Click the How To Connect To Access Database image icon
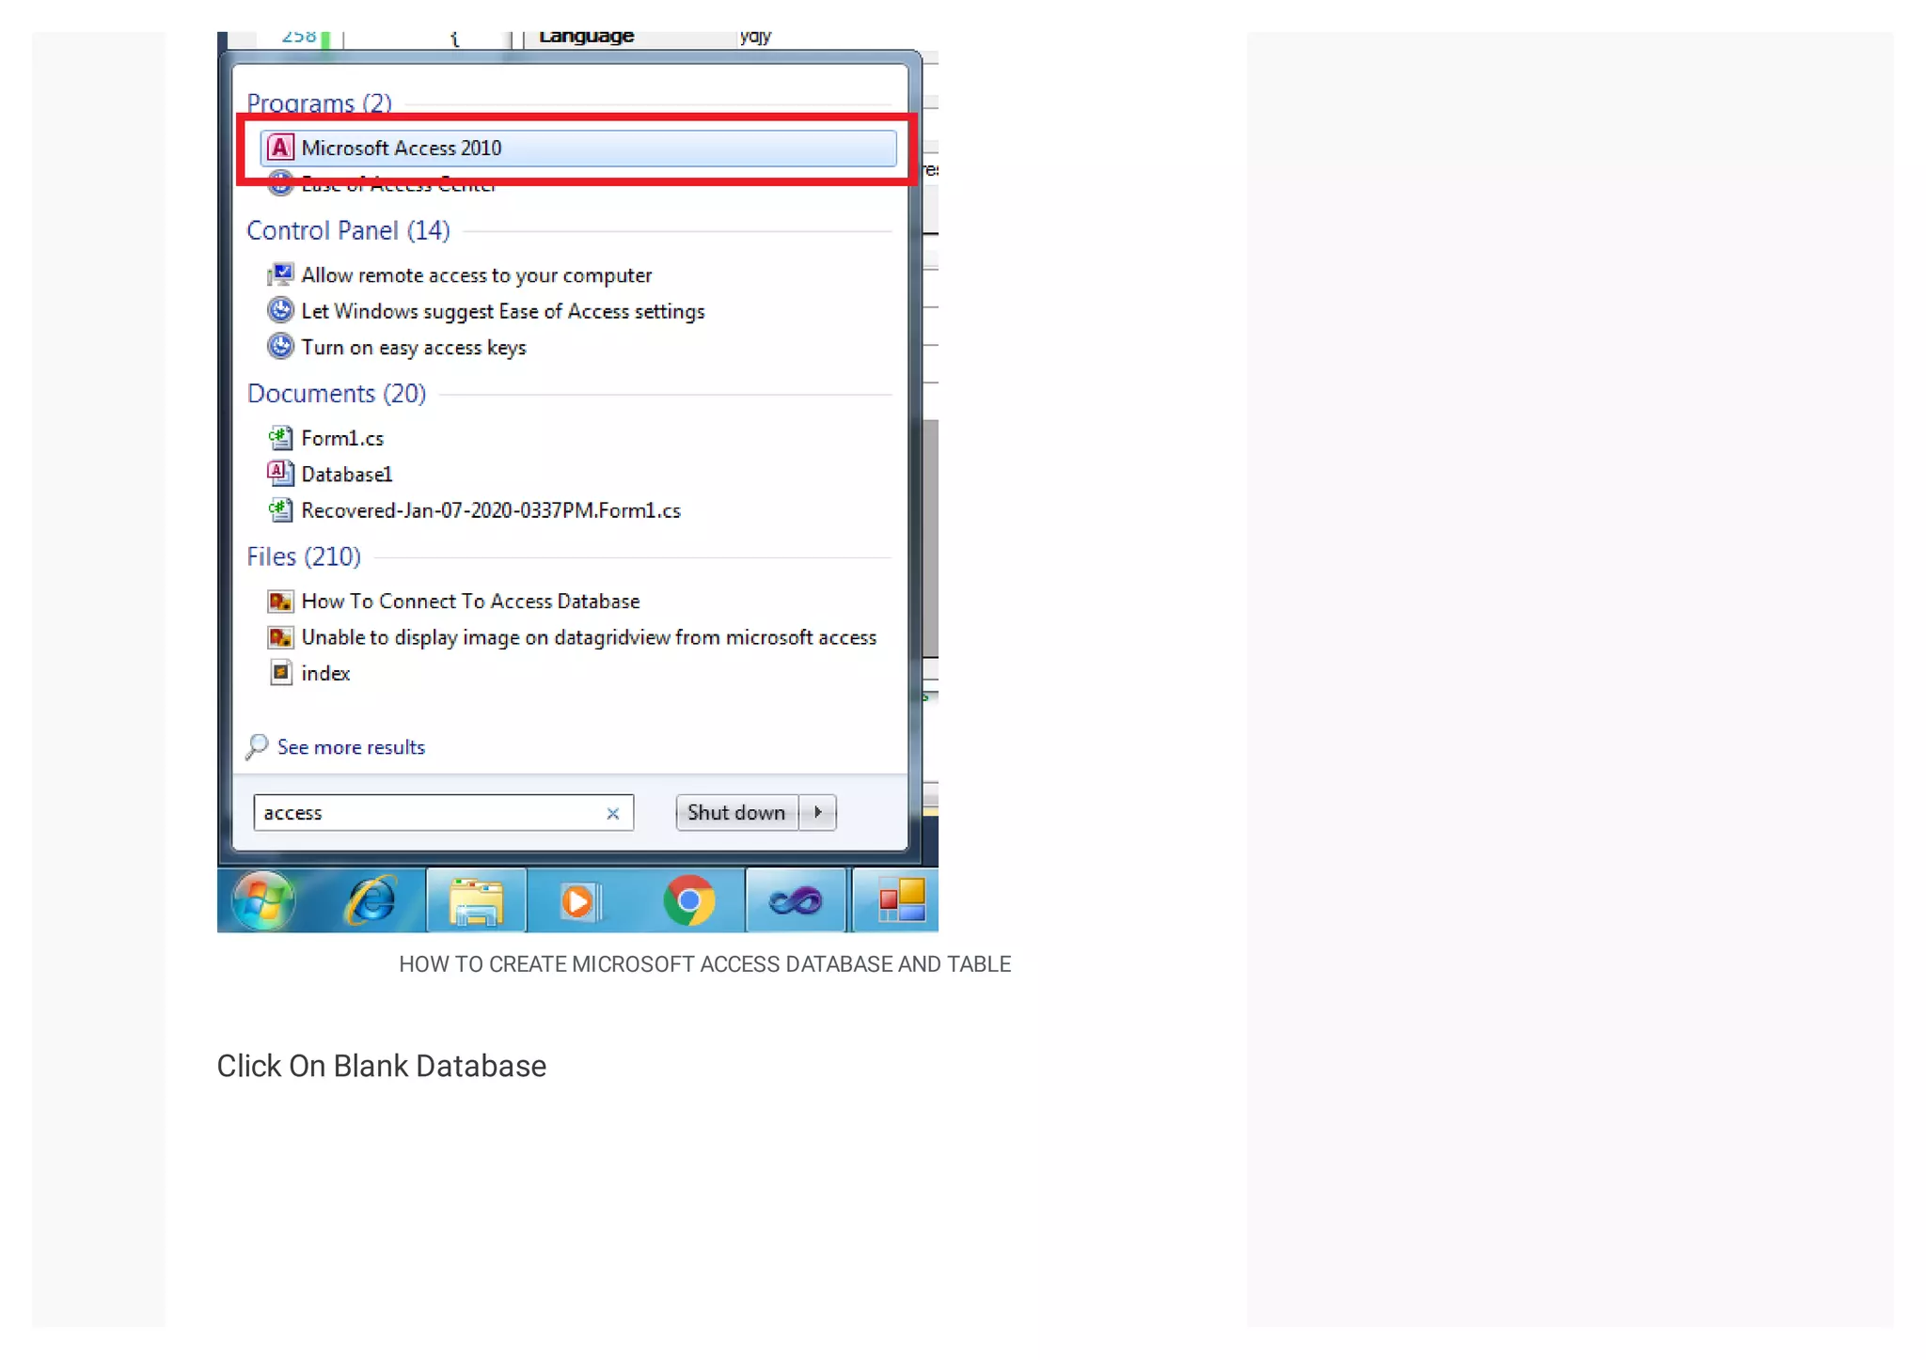1926x1360 pixels. (x=280, y=601)
